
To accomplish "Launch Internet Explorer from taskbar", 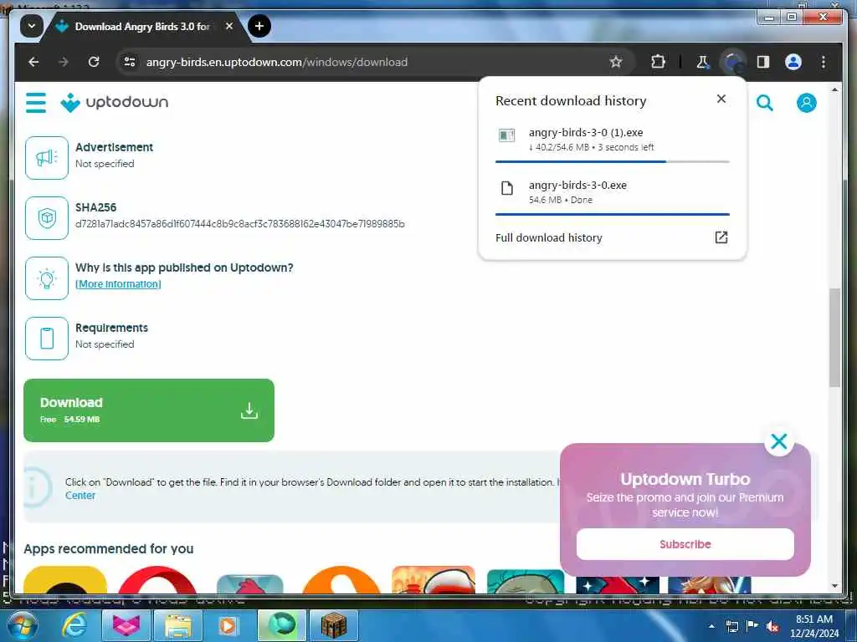I will [74, 625].
